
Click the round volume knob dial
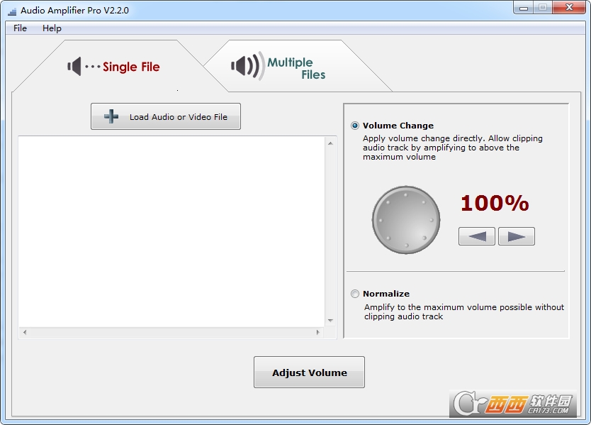click(401, 221)
